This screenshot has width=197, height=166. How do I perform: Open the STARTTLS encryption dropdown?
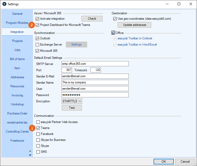point(72,101)
